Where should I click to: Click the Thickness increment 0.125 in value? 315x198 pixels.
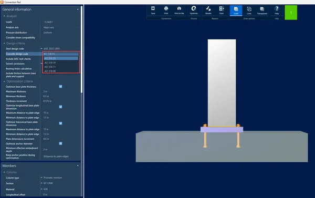click(x=47, y=101)
